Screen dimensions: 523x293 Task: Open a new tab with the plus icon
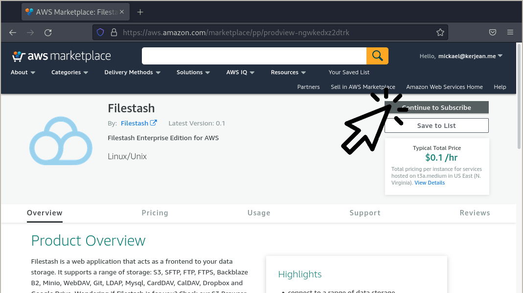tap(140, 12)
